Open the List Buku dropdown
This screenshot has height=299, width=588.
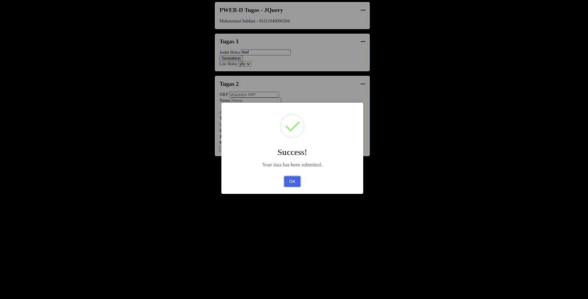[244, 64]
